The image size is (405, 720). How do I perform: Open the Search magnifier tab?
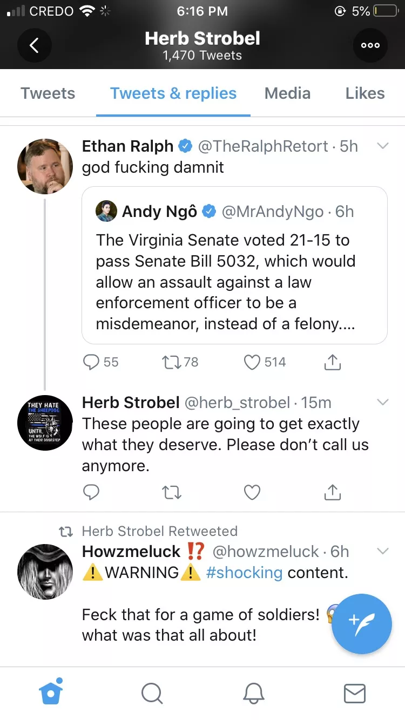(x=152, y=693)
